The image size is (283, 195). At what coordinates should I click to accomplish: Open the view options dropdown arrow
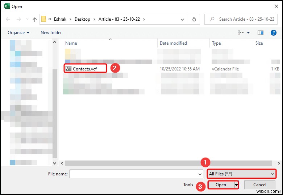click(x=248, y=33)
